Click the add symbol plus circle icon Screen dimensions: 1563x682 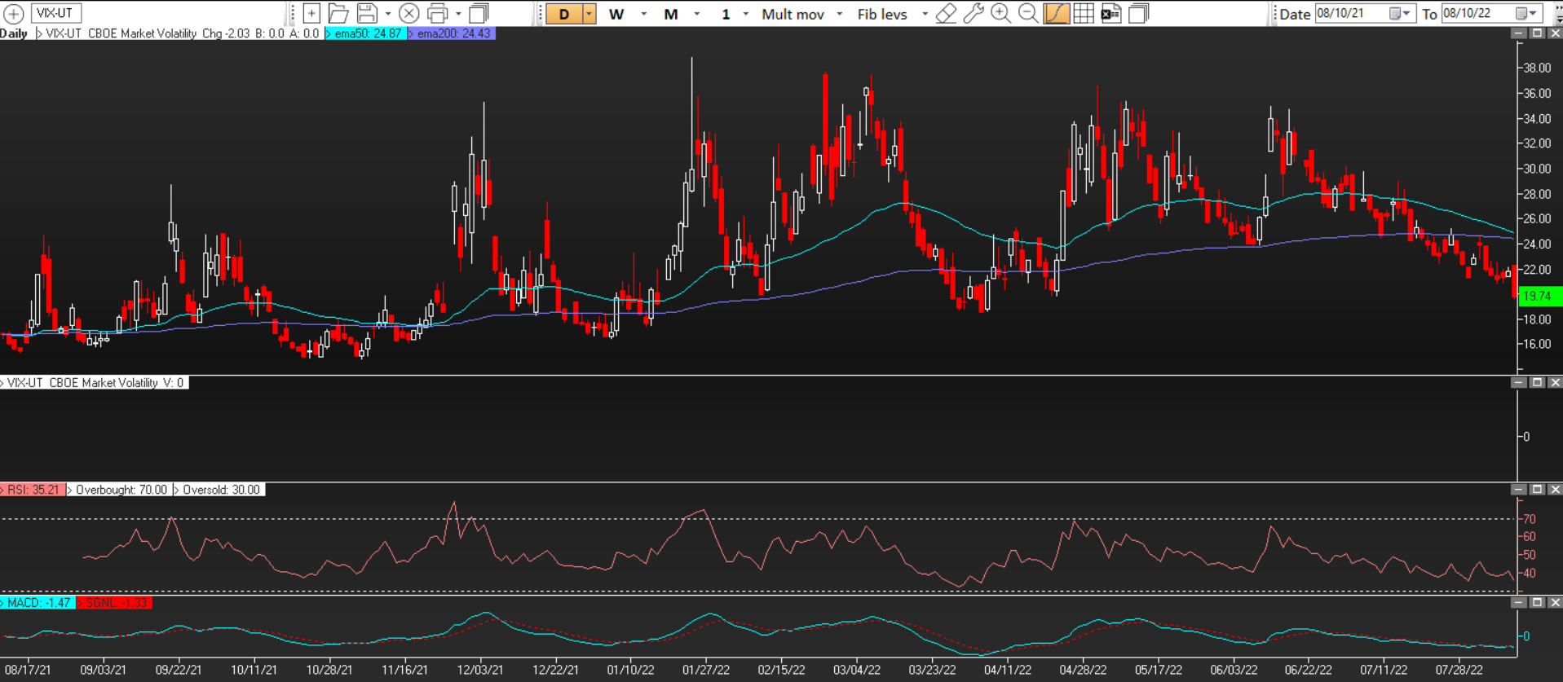pos(14,14)
